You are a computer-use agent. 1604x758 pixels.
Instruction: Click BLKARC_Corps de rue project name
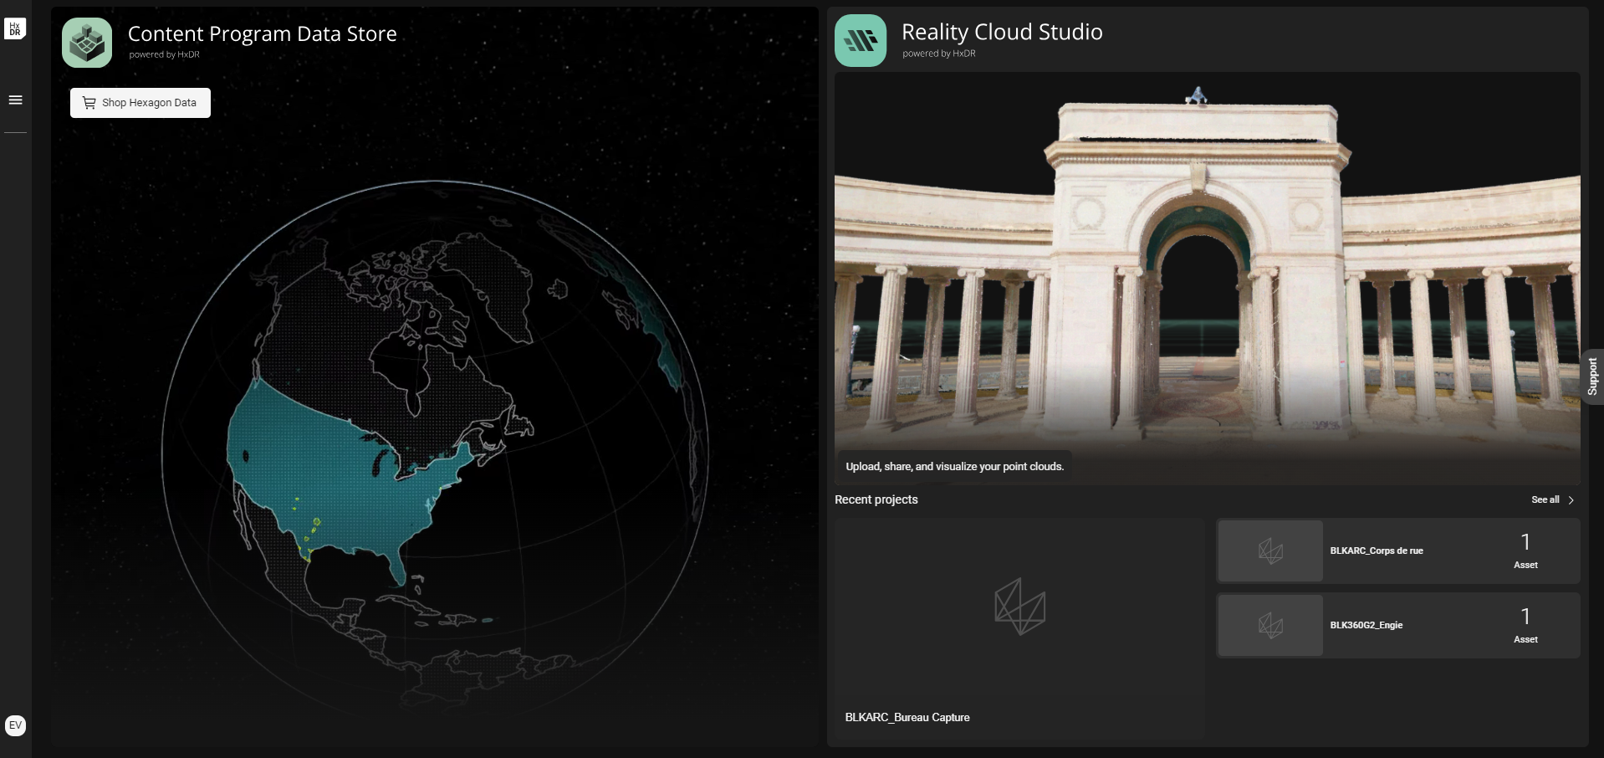[1377, 551]
